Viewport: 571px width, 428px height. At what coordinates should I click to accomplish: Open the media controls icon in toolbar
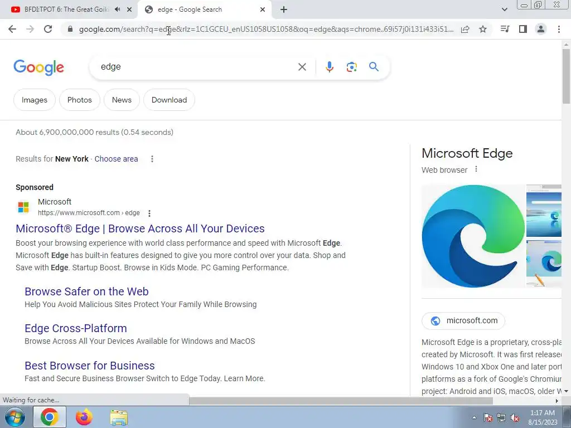point(505,29)
